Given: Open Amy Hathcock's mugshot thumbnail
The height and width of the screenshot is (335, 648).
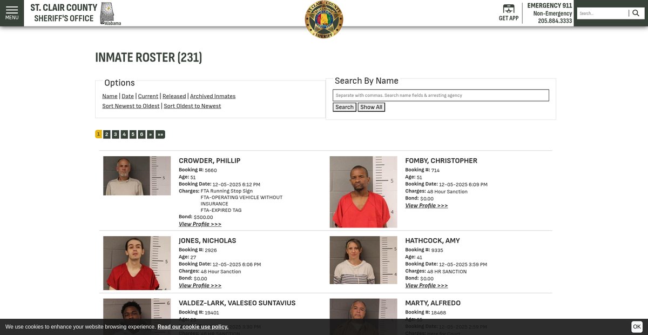Looking at the screenshot, I should tap(363, 260).
